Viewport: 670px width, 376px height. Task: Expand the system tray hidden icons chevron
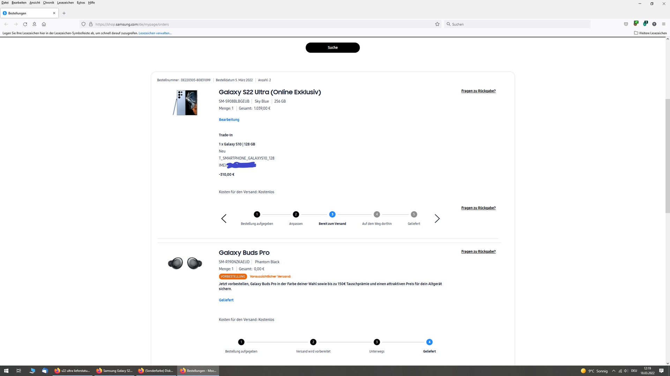(x=613, y=371)
